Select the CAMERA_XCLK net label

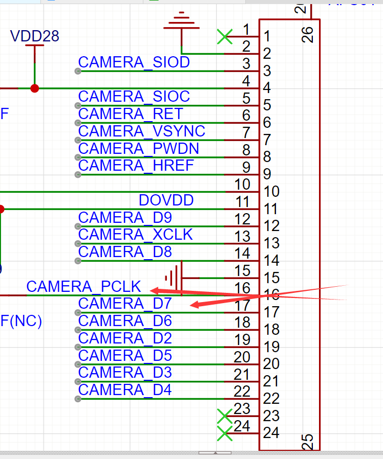click(x=135, y=235)
